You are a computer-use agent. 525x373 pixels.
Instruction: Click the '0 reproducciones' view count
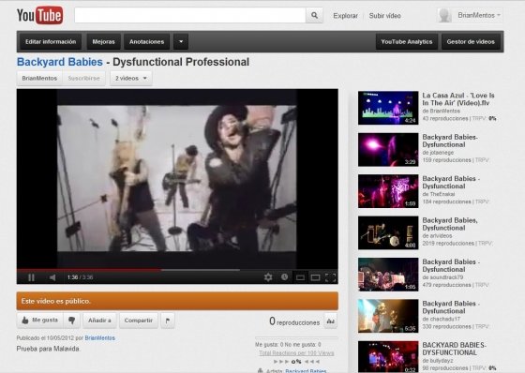294,321
